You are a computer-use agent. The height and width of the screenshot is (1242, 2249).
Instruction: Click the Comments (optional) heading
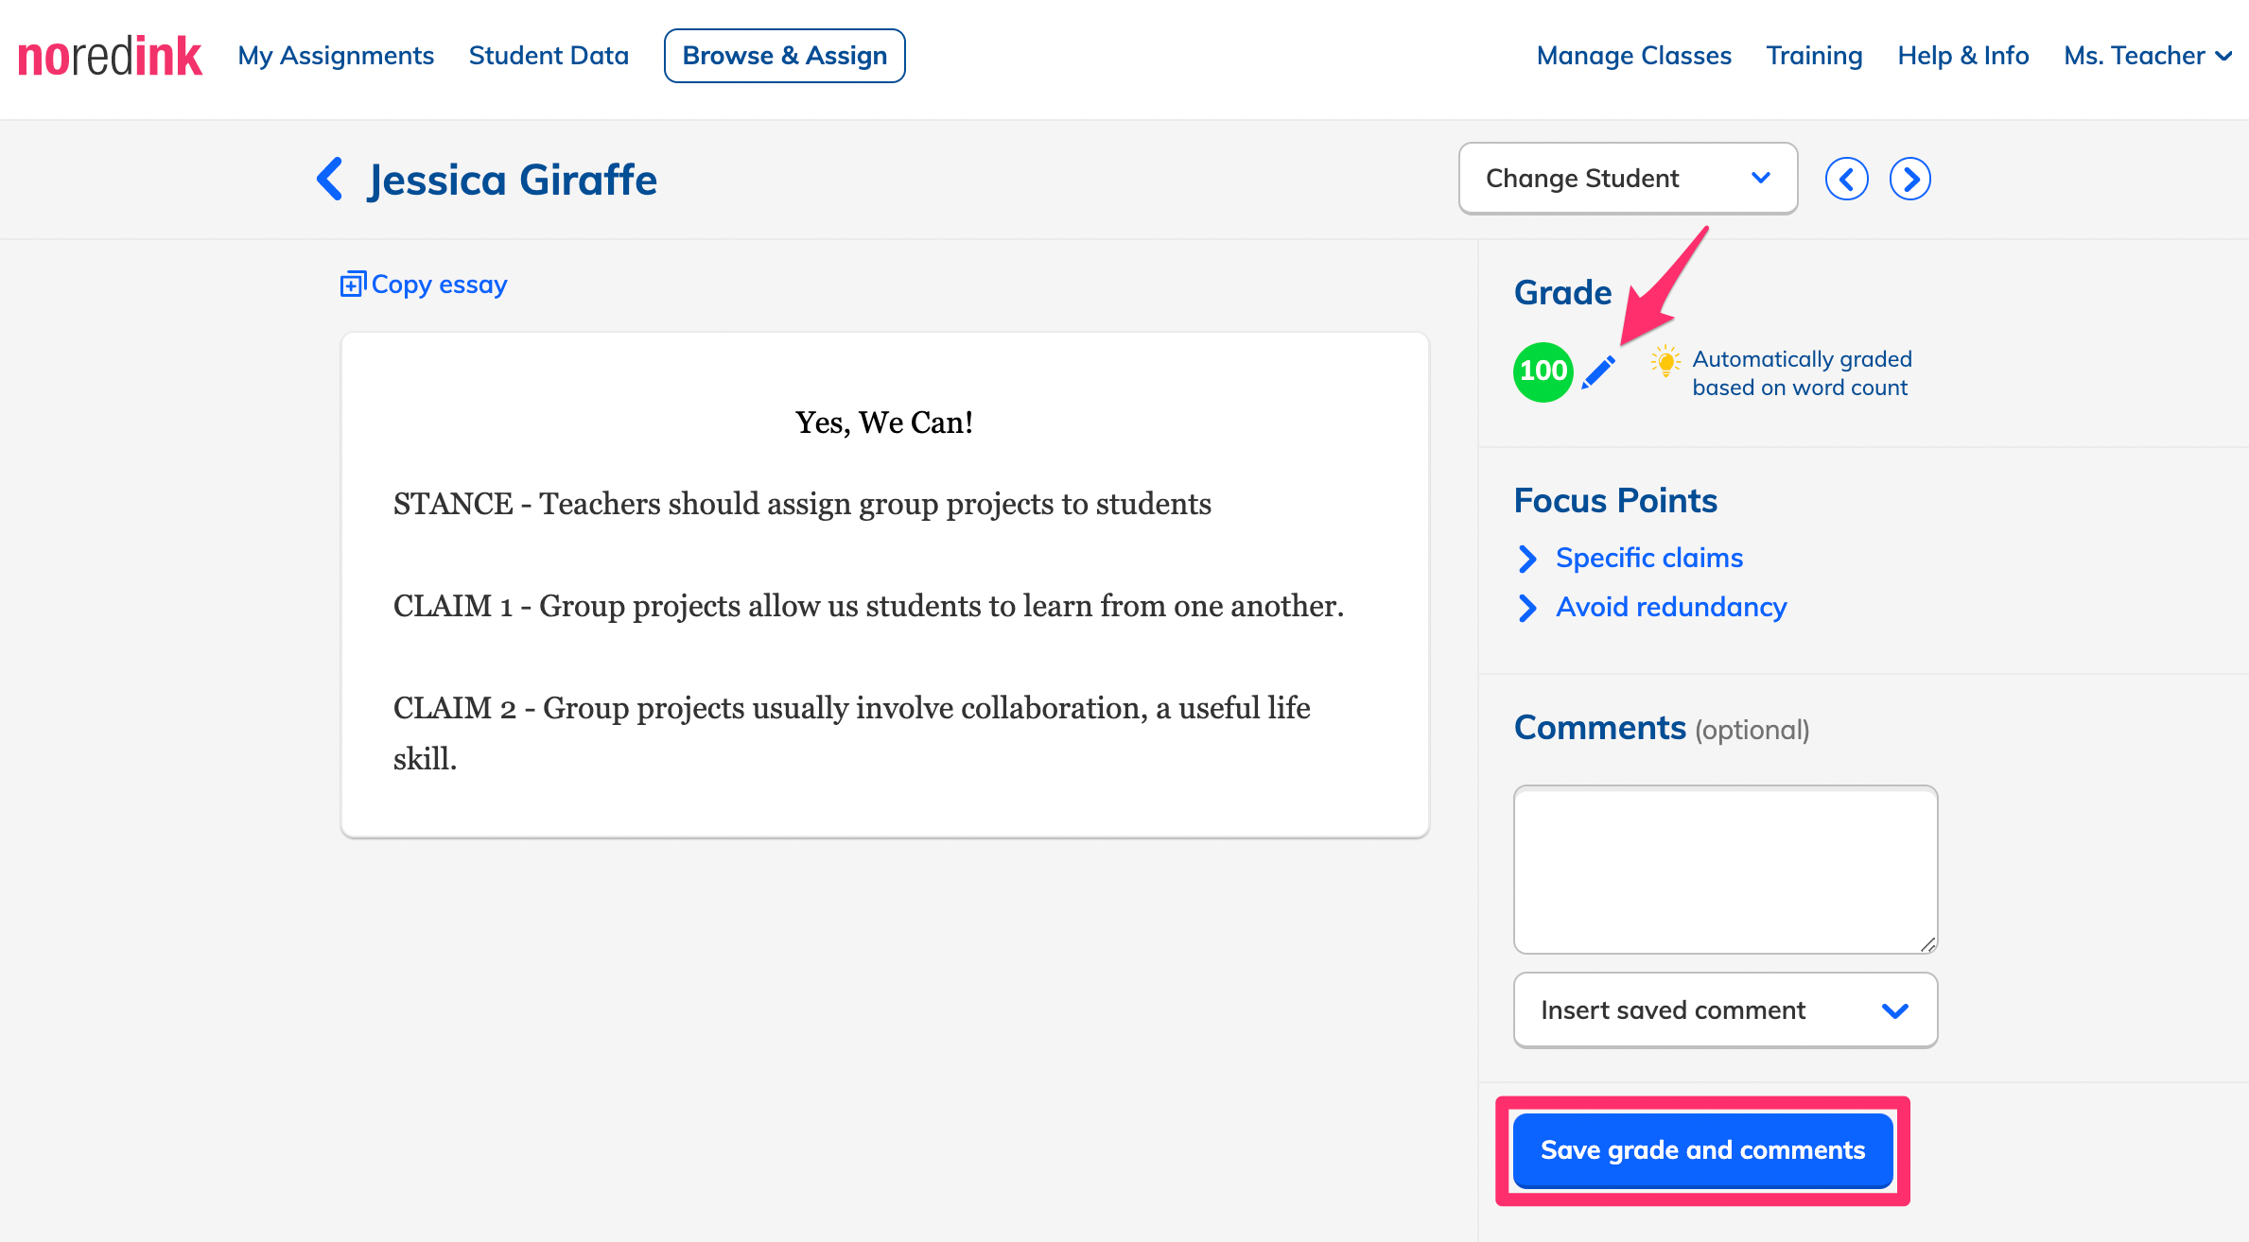pyautogui.click(x=1662, y=728)
